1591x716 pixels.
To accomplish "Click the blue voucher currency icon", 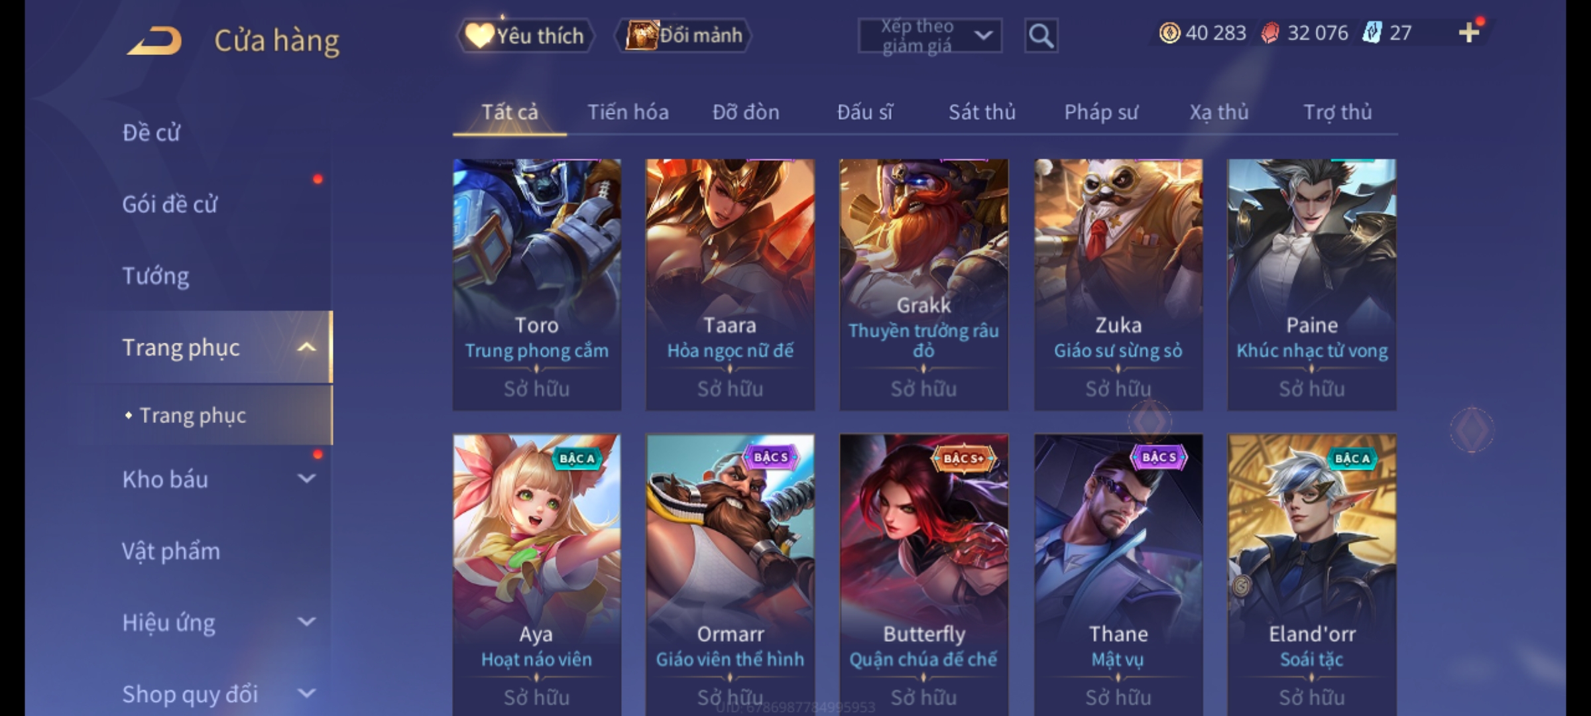I will 1372,32.
